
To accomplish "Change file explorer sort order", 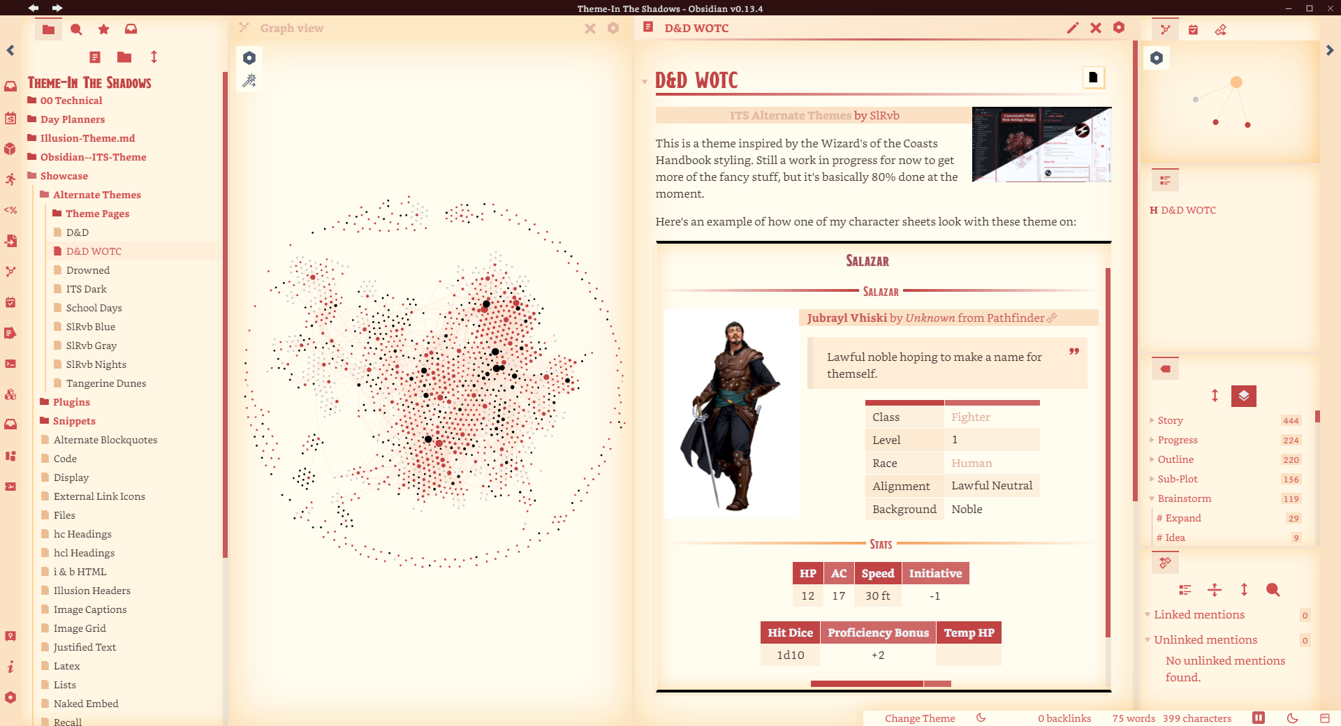I will coord(154,57).
